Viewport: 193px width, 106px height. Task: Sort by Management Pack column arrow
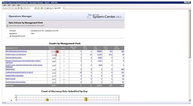[x=45, y=47]
